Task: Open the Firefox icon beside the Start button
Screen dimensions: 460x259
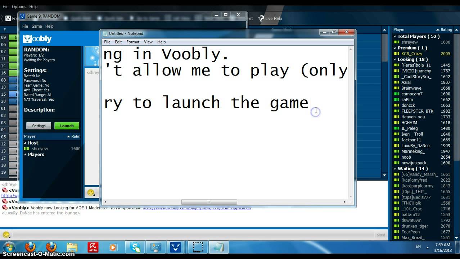Action: pos(30,247)
